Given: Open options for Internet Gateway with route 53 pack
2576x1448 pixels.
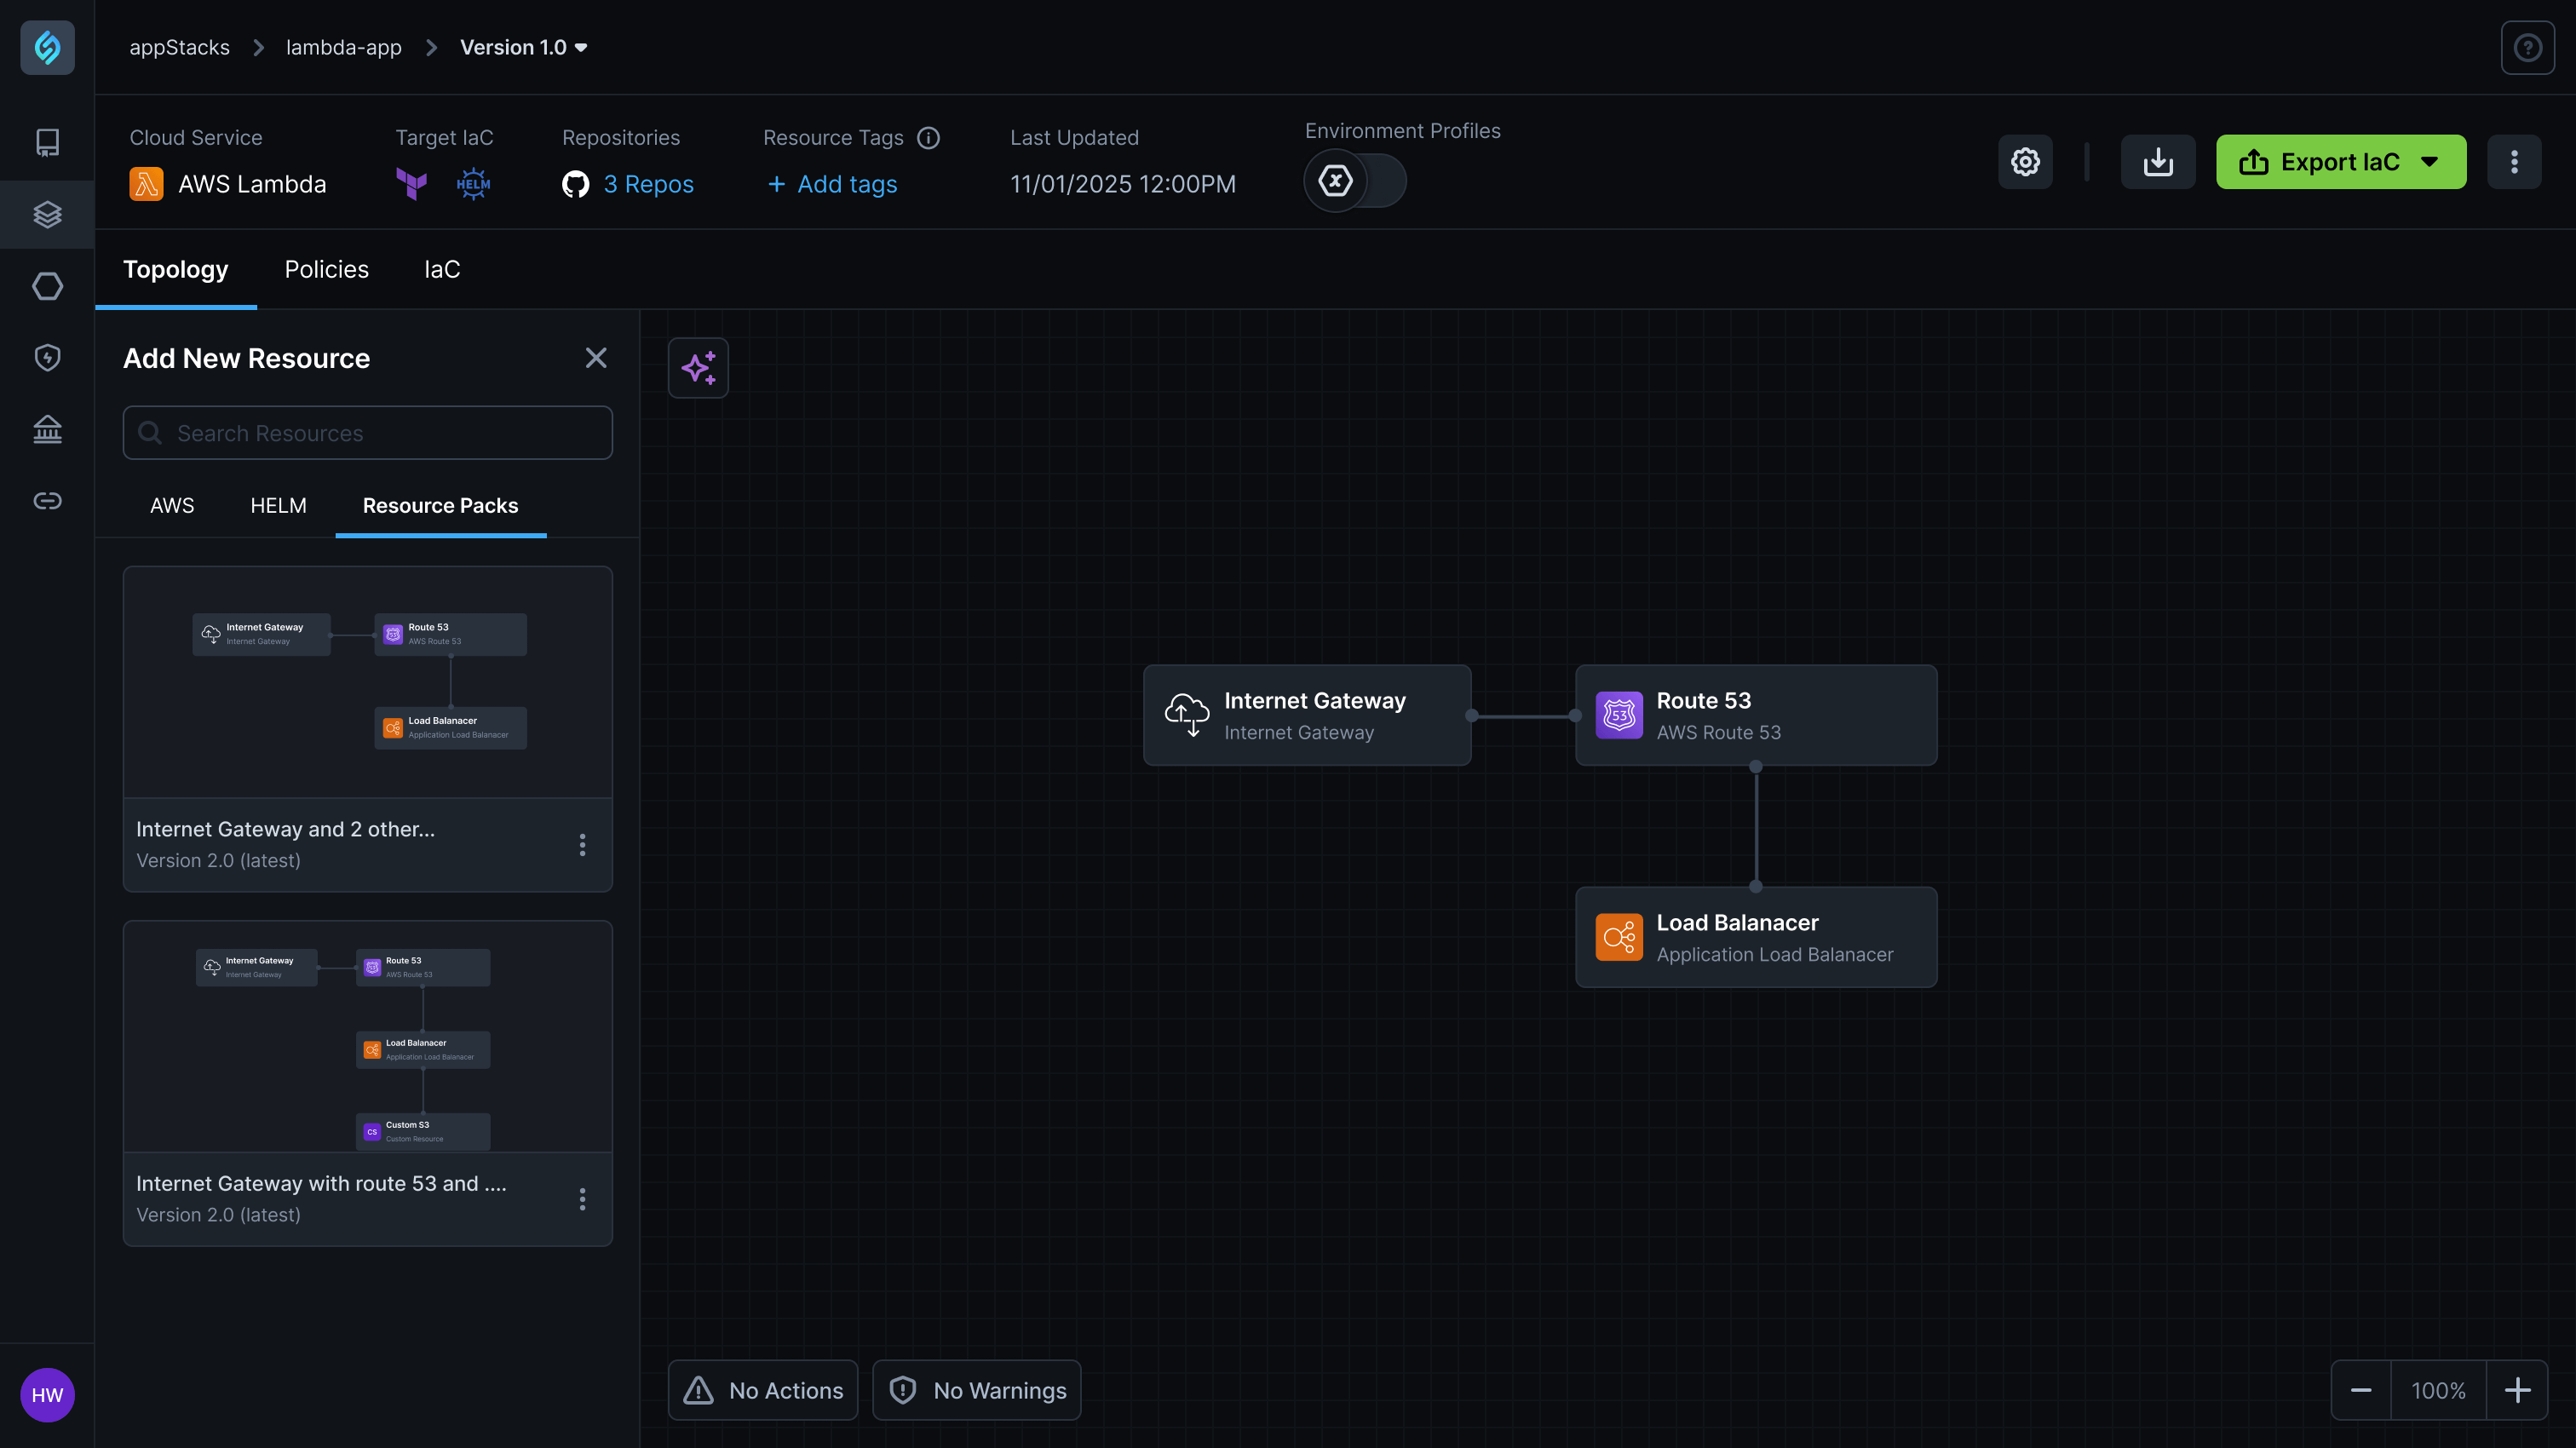Looking at the screenshot, I should pyautogui.click(x=582, y=1199).
